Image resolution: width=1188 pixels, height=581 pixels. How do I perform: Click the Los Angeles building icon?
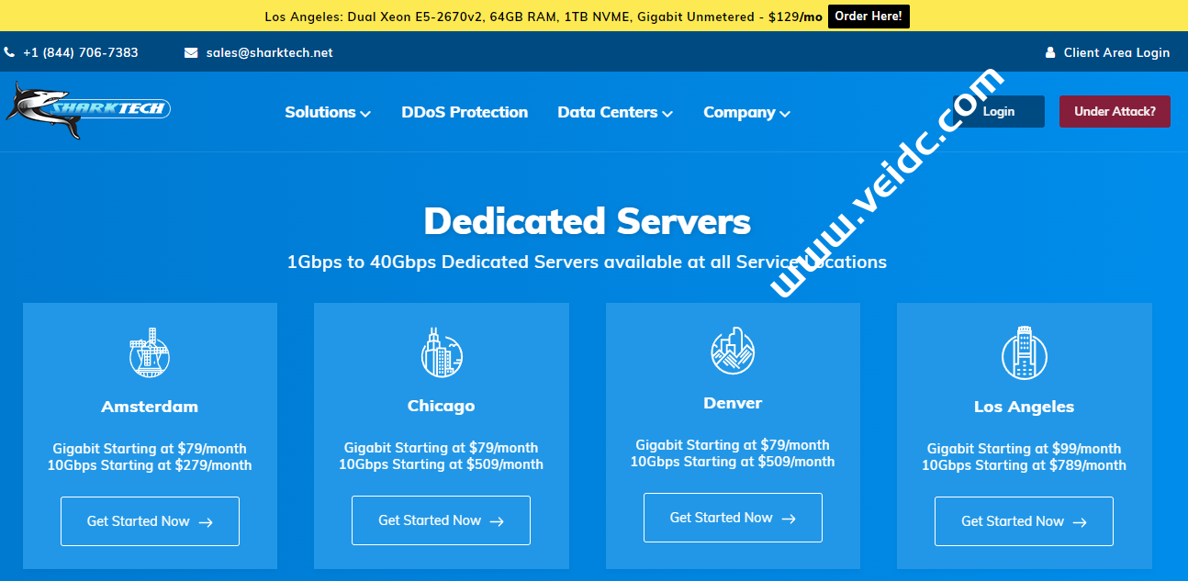tap(1024, 352)
